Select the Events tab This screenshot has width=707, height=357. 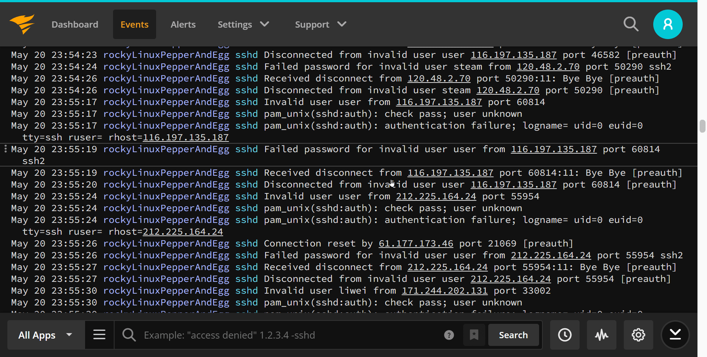tap(134, 24)
